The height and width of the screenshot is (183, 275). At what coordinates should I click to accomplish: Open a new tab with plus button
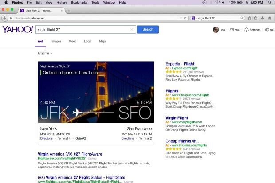click(69, 11)
